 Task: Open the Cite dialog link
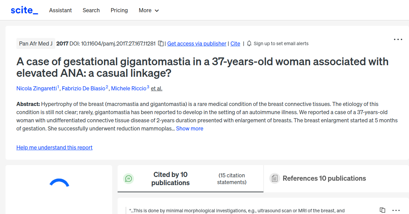coord(235,43)
